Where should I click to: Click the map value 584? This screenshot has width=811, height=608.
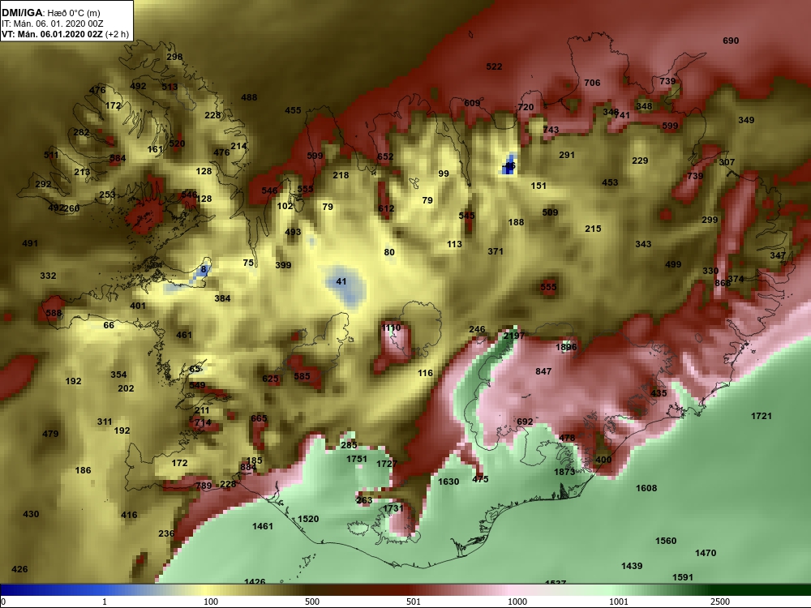click(x=118, y=159)
